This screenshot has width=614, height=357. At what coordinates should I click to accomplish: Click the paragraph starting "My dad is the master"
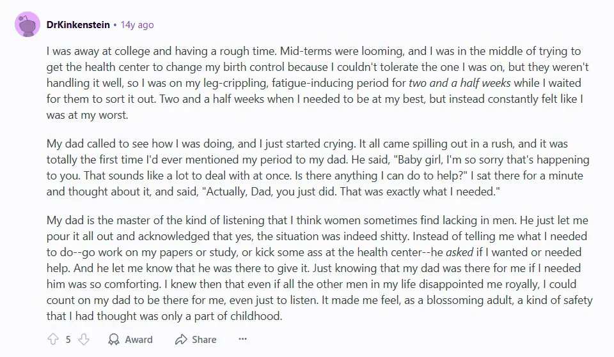(313, 268)
